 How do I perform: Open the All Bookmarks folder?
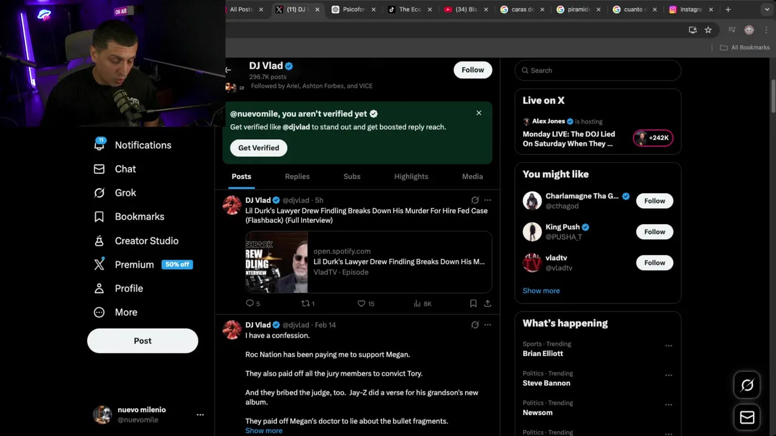coord(744,47)
